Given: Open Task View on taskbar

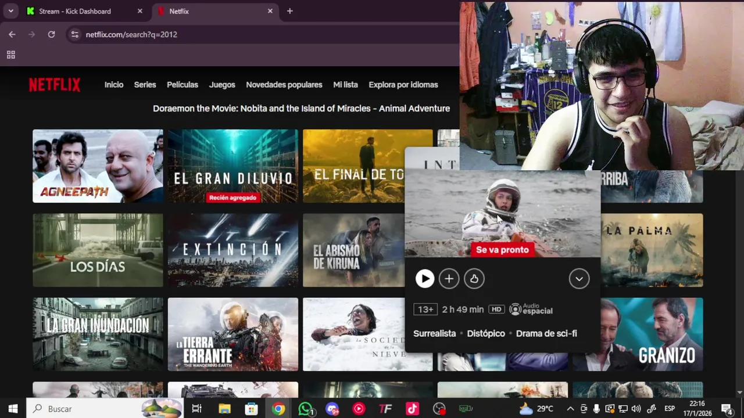Looking at the screenshot, I should pyautogui.click(x=196, y=409).
